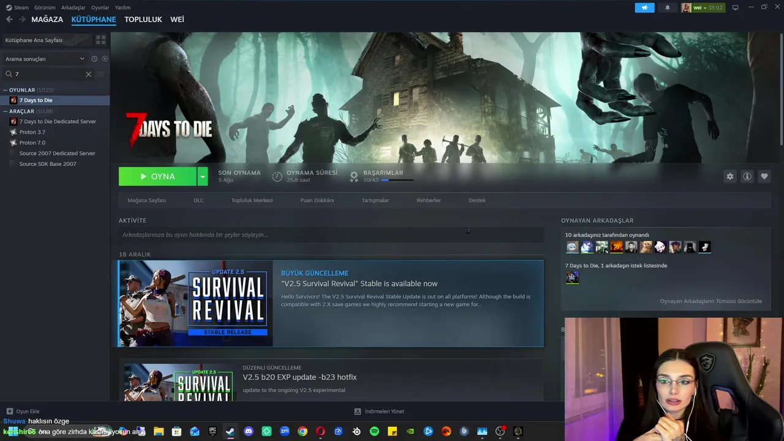Open the grid collections view icon
This screenshot has height=441, width=784.
point(101,40)
